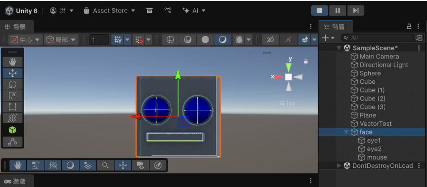Click the camera with eye icon in the bottom bar
The width and height of the screenshot is (427, 187).
(140, 165)
